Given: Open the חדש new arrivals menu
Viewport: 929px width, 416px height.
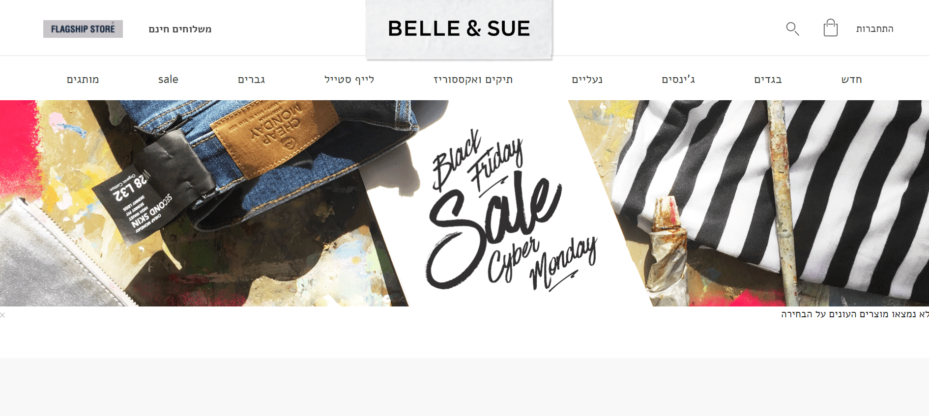Looking at the screenshot, I should (x=851, y=80).
